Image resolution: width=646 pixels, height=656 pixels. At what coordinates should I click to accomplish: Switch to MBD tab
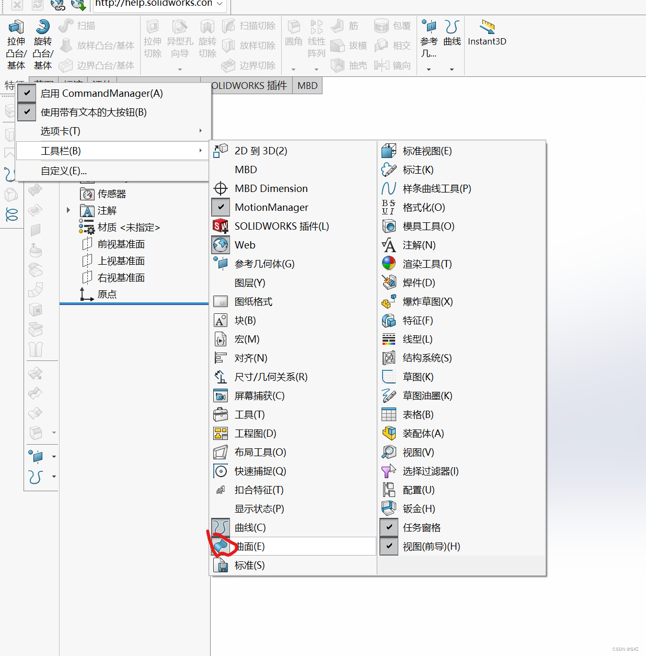[307, 85]
